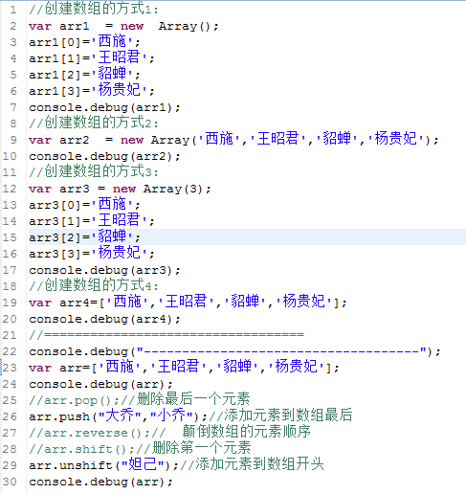Click commented '//arr.pop();' line

tap(140, 400)
